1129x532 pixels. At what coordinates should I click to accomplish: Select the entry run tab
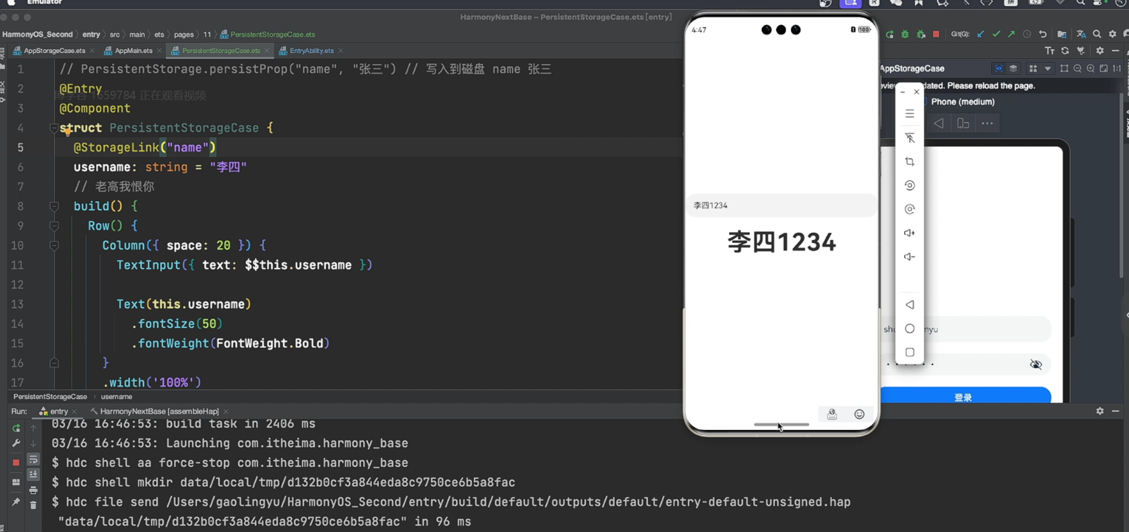pyautogui.click(x=58, y=411)
